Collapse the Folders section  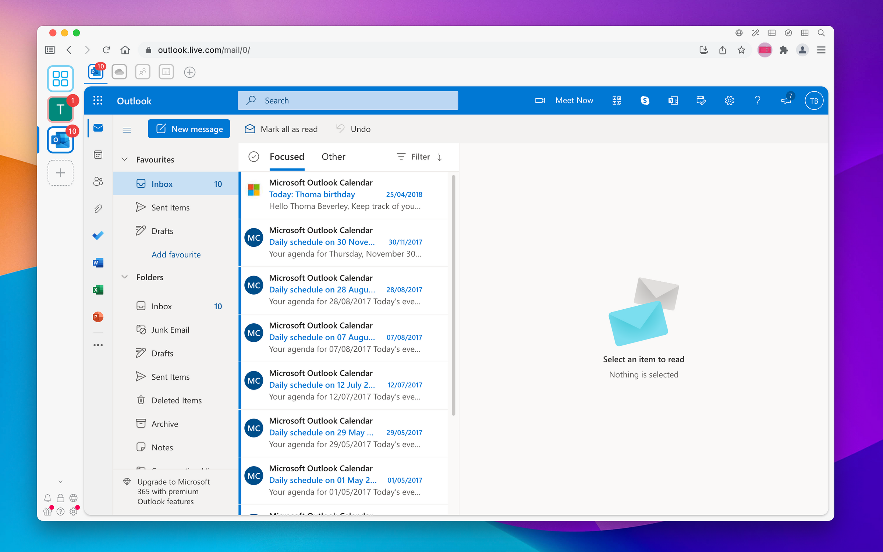[x=125, y=277]
